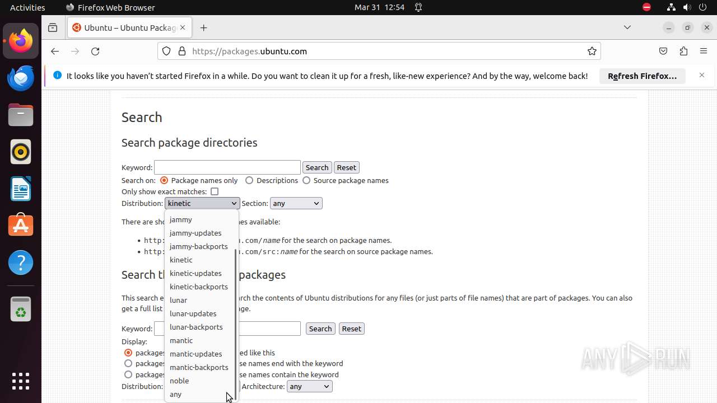Choose mantic option in list
717x403 pixels.
(x=200, y=340)
